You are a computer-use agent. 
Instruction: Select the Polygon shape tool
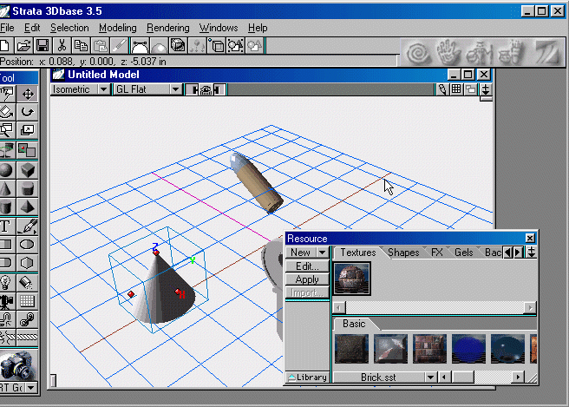tap(28, 262)
